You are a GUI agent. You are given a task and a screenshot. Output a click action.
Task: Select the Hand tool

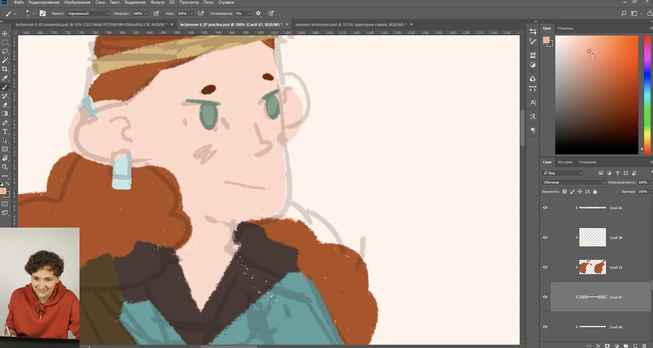(x=5, y=158)
